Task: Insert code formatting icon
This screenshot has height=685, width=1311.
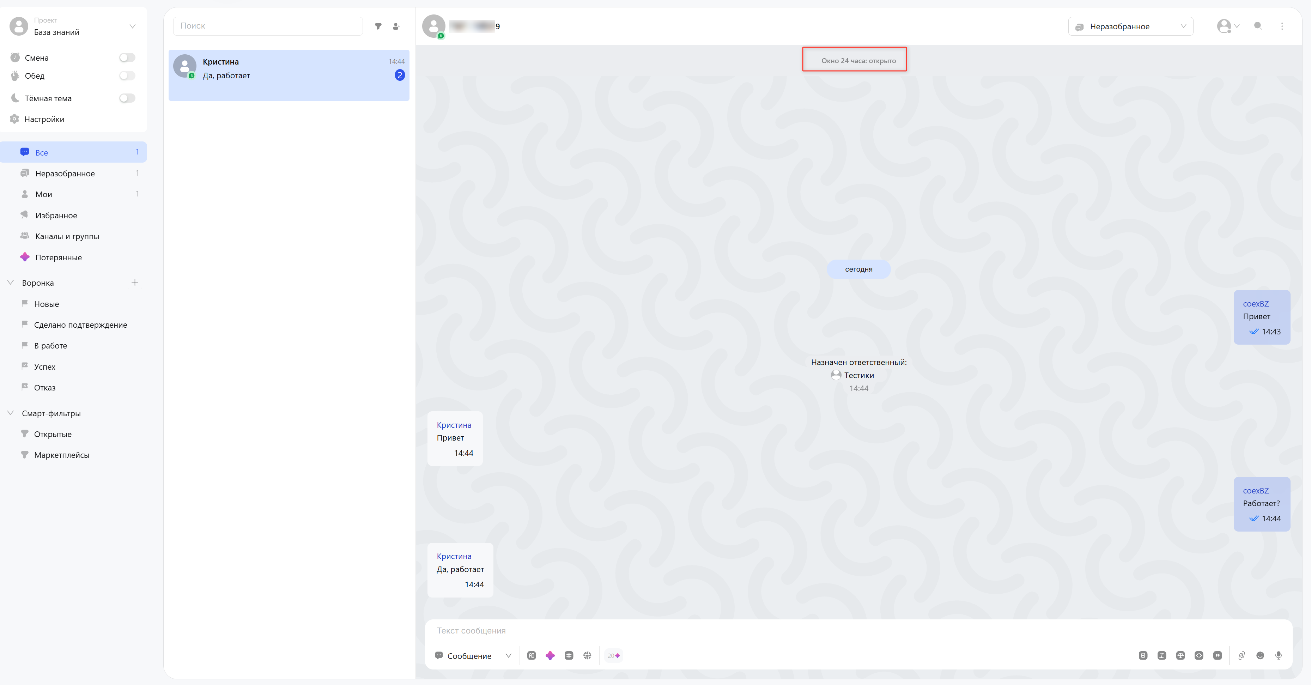Action: [1199, 655]
